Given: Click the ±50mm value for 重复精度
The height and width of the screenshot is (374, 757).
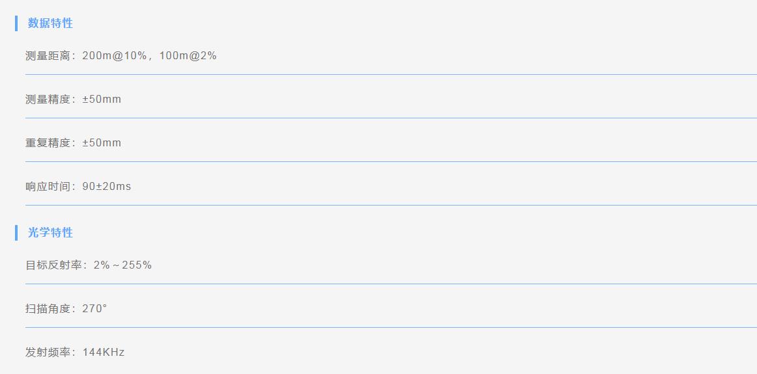Looking at the screenshot, I should tap(102, 142).
